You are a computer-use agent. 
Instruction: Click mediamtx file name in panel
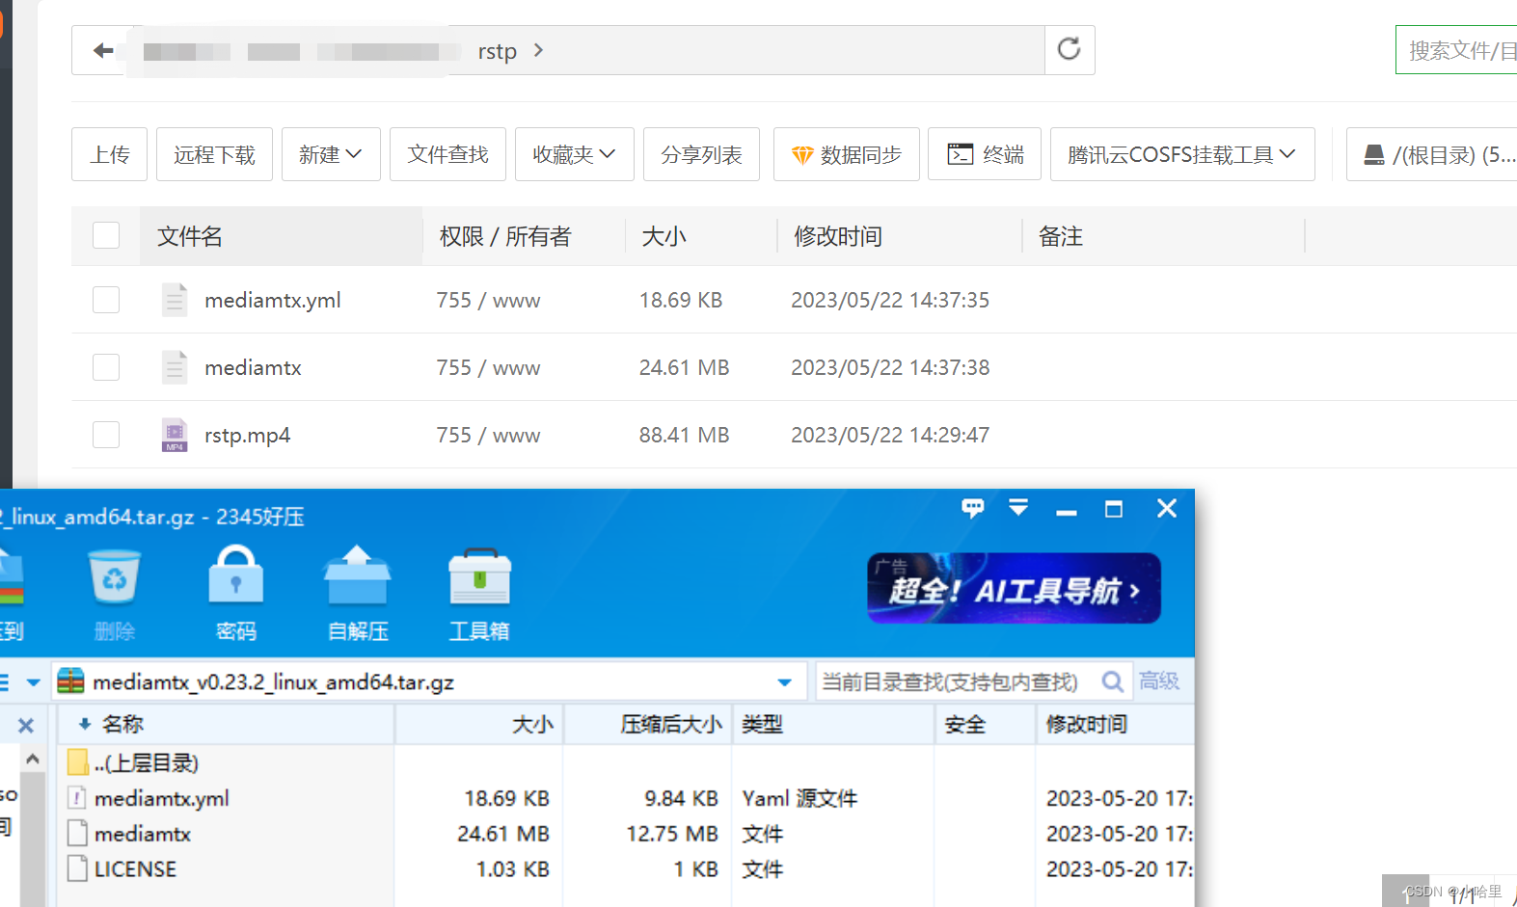tap(253, 367)
